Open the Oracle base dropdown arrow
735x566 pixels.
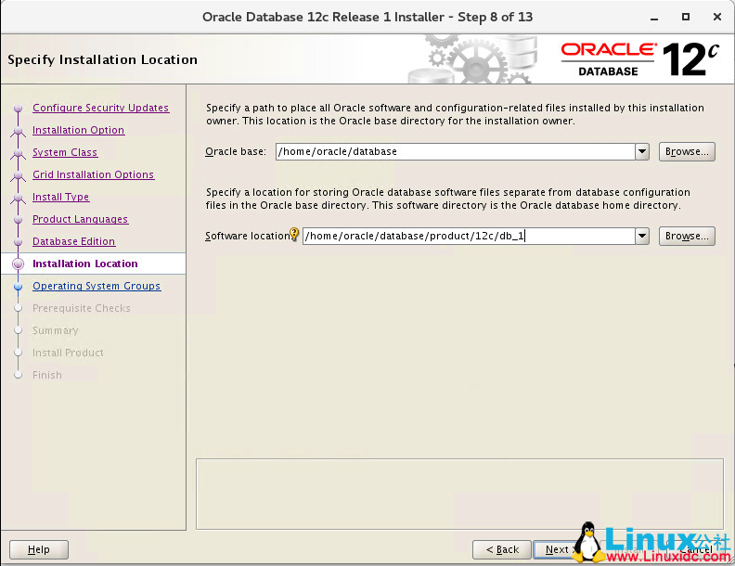coord(642,151)
